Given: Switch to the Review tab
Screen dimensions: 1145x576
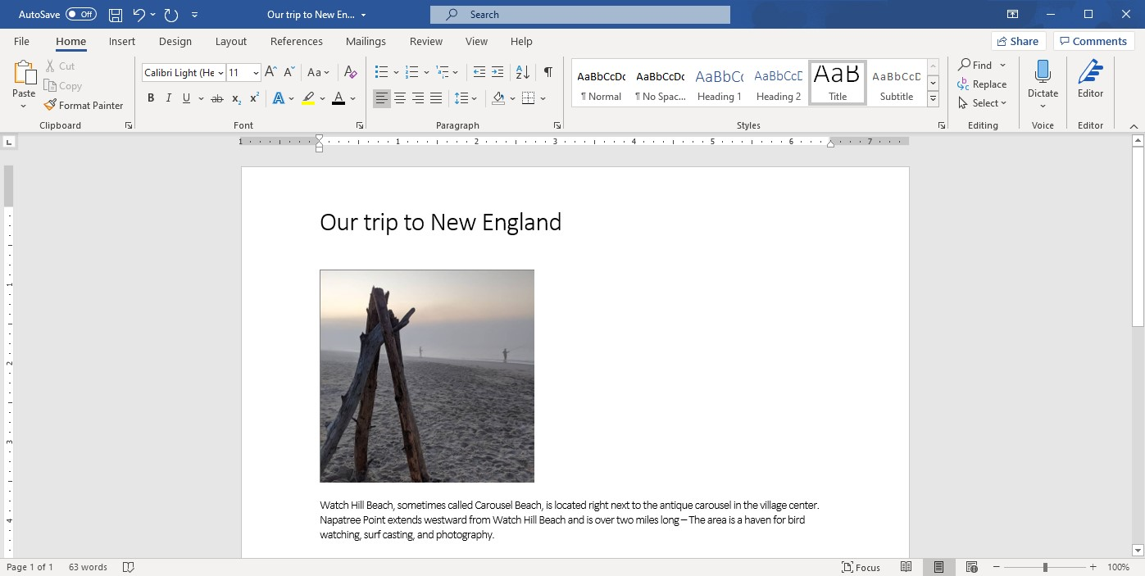Looking at the screenshot, I should point(426,41).
